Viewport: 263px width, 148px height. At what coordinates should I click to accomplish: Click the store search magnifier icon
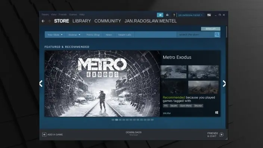pos(217,34)
